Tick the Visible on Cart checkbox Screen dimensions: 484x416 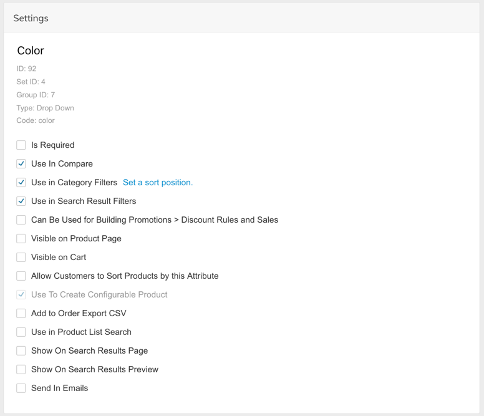[21, 257]
